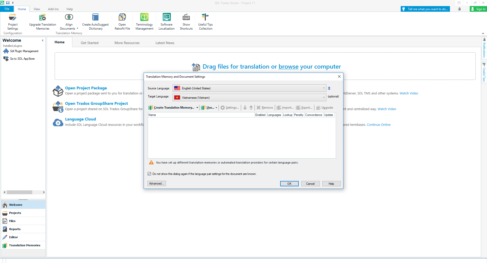Switch to View ribbon tab
Viewport: 487px width, 263px height.
37,9
